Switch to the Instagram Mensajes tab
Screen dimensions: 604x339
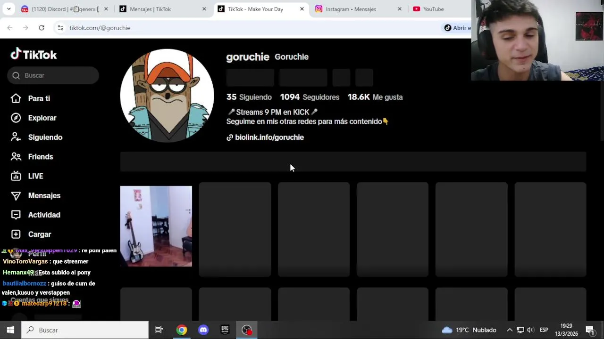pyautogui.click(x=357, y=9)
